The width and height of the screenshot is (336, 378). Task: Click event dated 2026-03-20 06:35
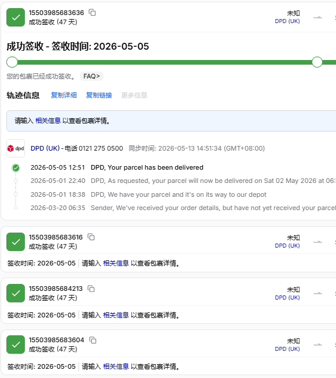[x=183, y=208]
